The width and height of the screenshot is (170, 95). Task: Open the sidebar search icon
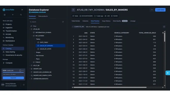[x=21, y=15]
